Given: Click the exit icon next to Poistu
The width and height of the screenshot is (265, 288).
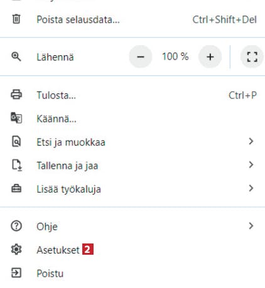Looking at the screenshot, I should click(16, 273).
